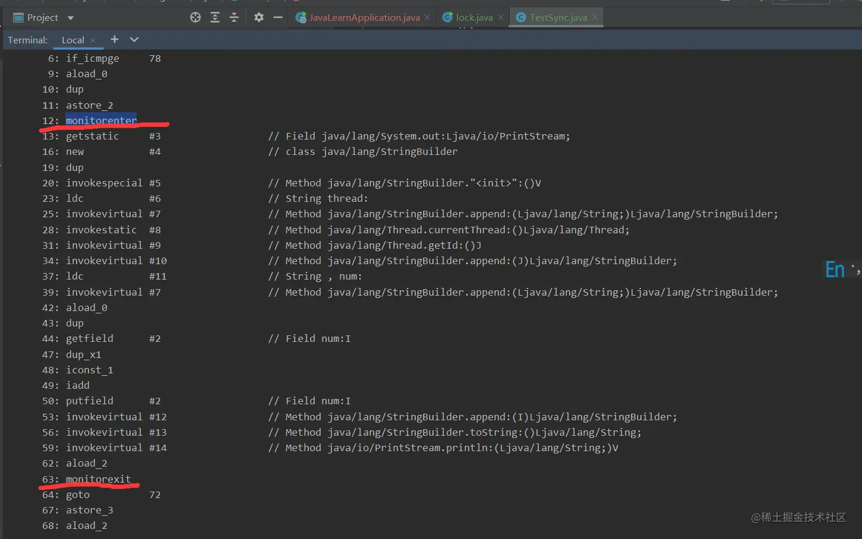The width and height of the screenshot is (862, 539).
Task: Click the iadd instruction on line 49
Action: [x=77, y=385]
